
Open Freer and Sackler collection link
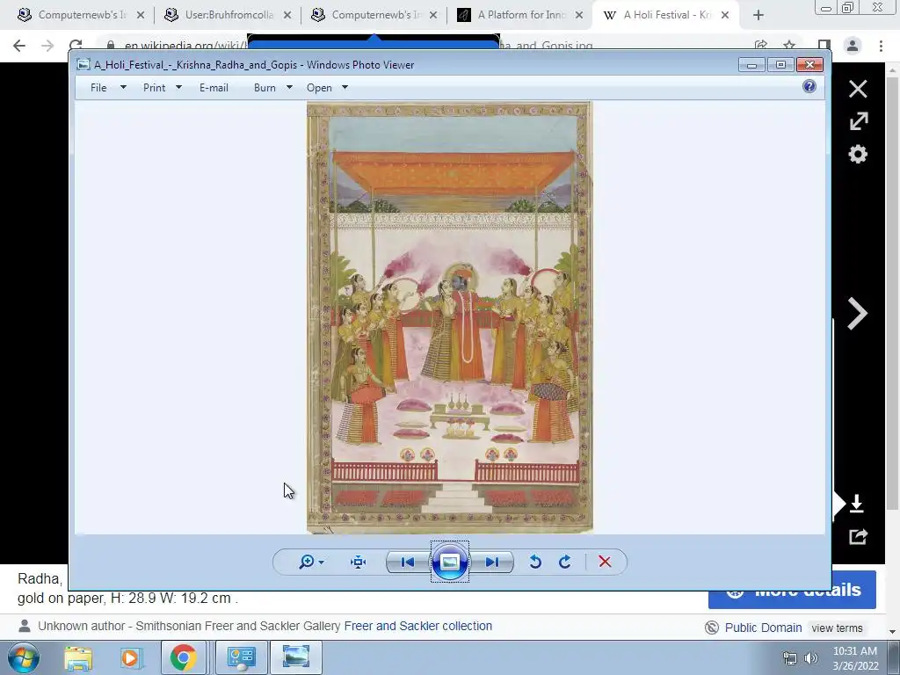(x=417, y=626)
